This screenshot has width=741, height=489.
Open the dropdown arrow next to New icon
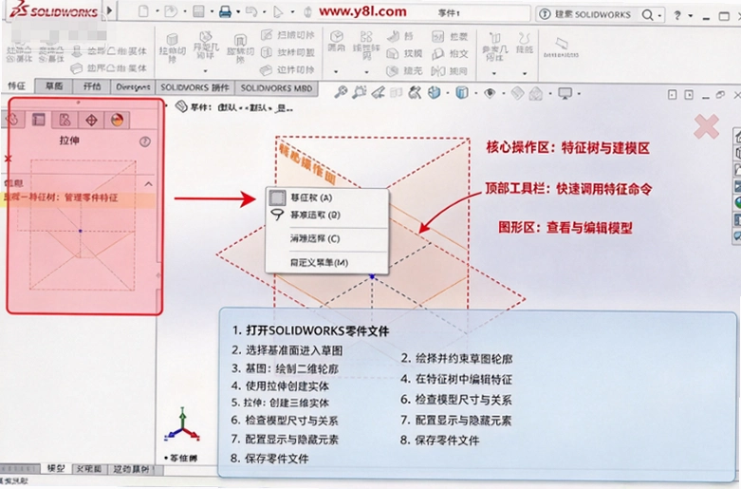[157, 11]
